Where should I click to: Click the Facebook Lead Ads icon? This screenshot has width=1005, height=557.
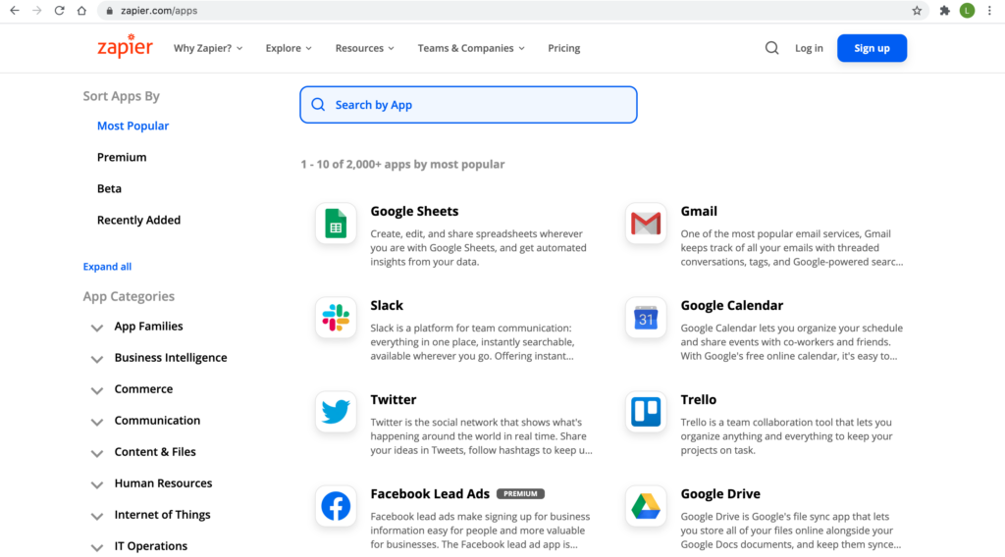coord(336,506)
